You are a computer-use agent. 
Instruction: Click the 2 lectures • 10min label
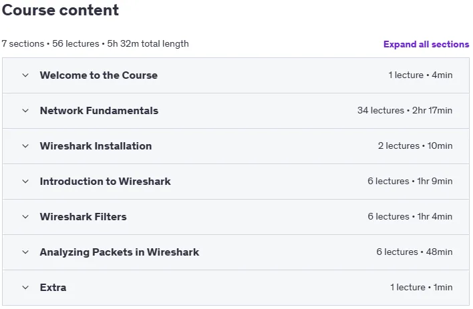(415, 145)
